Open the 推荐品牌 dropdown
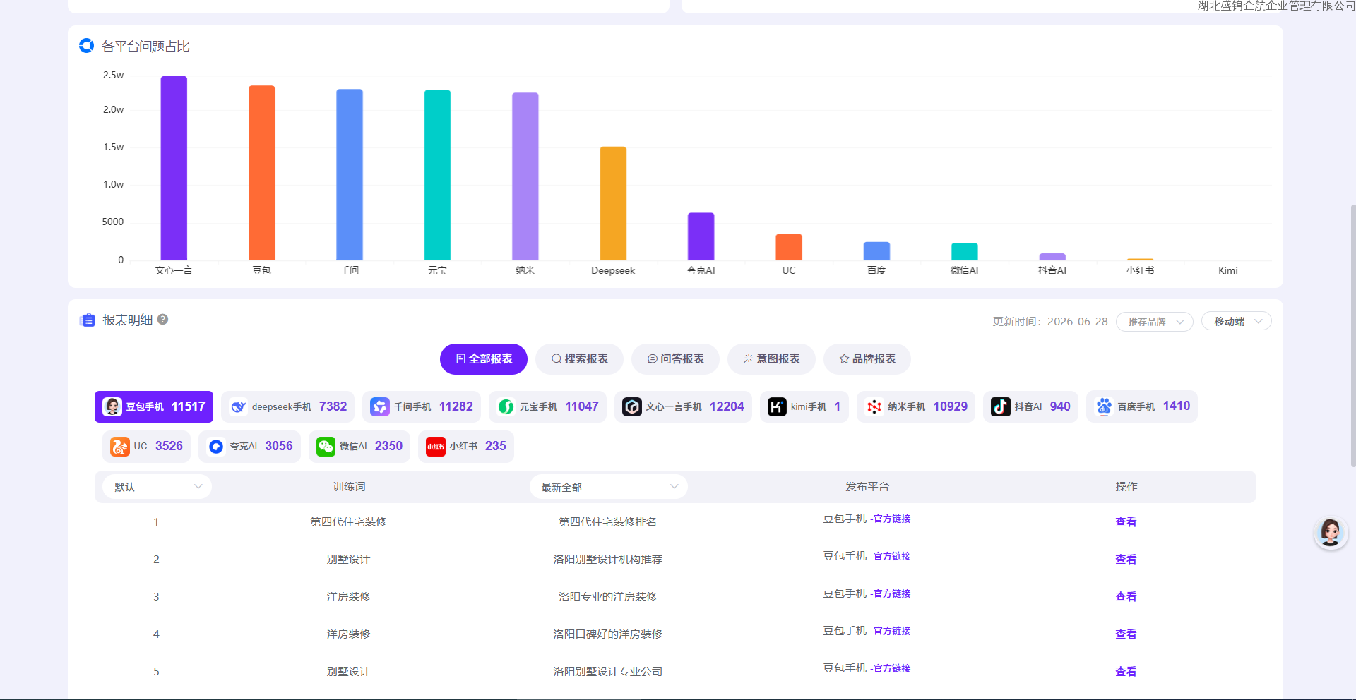 pos(1155,322)
